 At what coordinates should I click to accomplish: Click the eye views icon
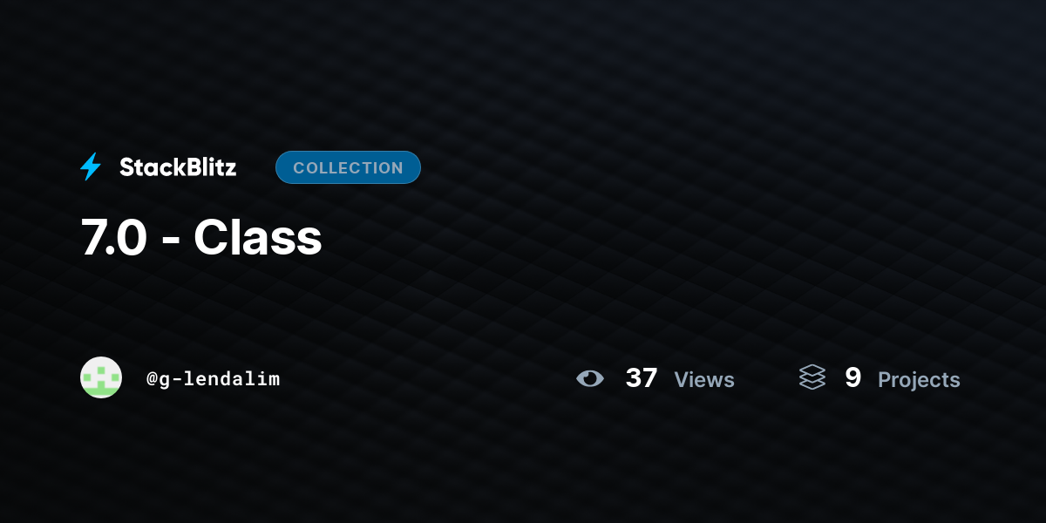point(590,378)
